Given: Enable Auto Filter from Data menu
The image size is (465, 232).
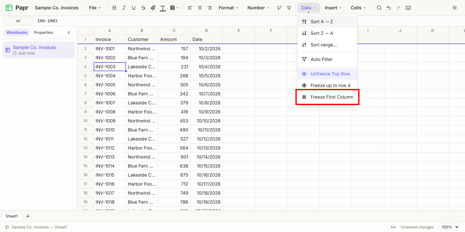Looking at the screenshot, I should coord(327,59).
